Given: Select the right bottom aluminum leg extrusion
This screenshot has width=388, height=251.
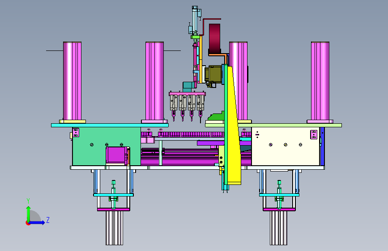Looking at the screenshot, I should (x=279, y=228).
